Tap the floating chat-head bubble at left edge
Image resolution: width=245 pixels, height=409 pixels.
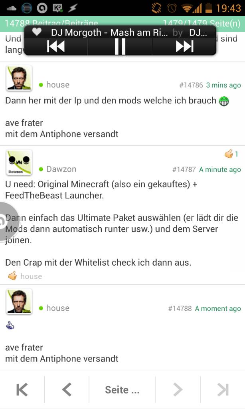point(8,222)
